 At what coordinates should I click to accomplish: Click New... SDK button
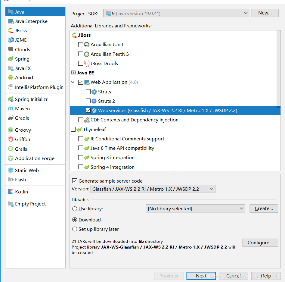pos(265,13)
